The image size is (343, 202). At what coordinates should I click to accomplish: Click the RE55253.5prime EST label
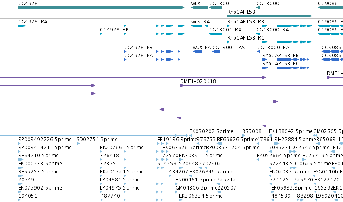pyautogui.click(x=39, y=172)
